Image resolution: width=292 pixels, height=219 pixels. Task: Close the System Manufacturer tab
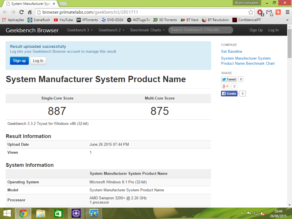pyautogui.click(x=54, y=4)
